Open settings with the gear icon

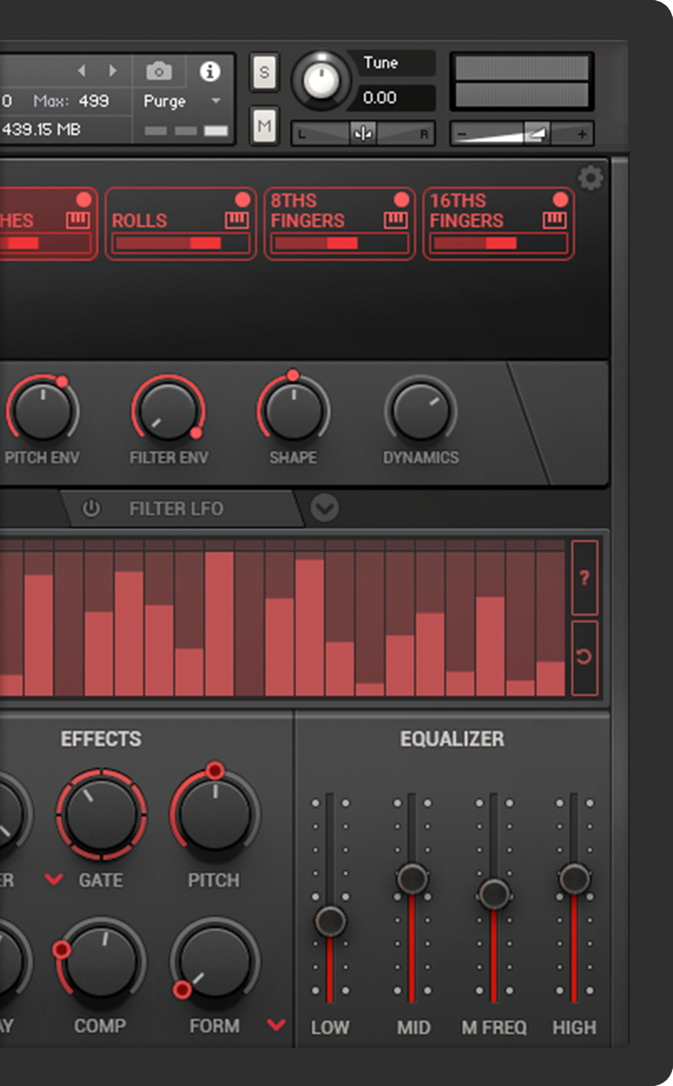tap(590, 178)
